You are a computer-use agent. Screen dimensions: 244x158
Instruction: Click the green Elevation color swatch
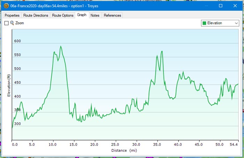204,23
